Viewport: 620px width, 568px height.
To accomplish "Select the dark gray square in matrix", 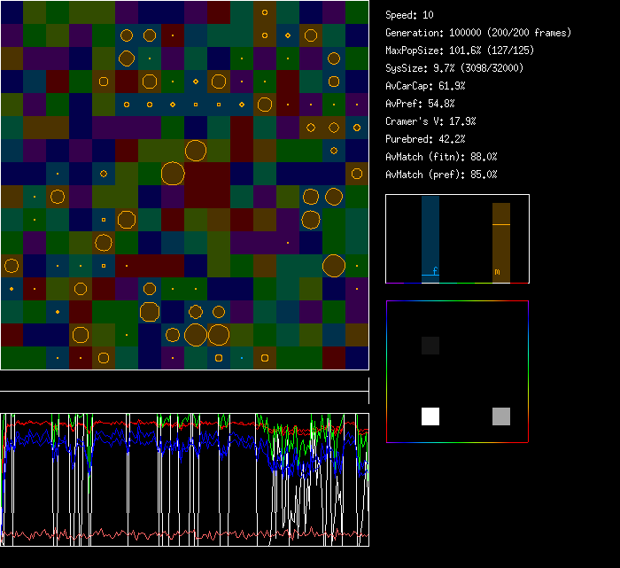I will pos(430,346).
